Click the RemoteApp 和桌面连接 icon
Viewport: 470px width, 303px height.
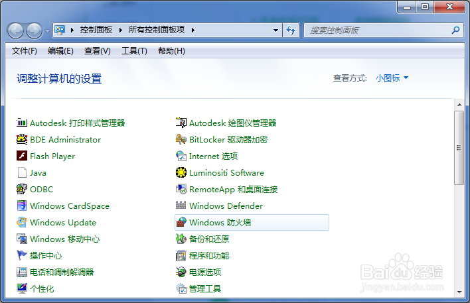[181, 189]
